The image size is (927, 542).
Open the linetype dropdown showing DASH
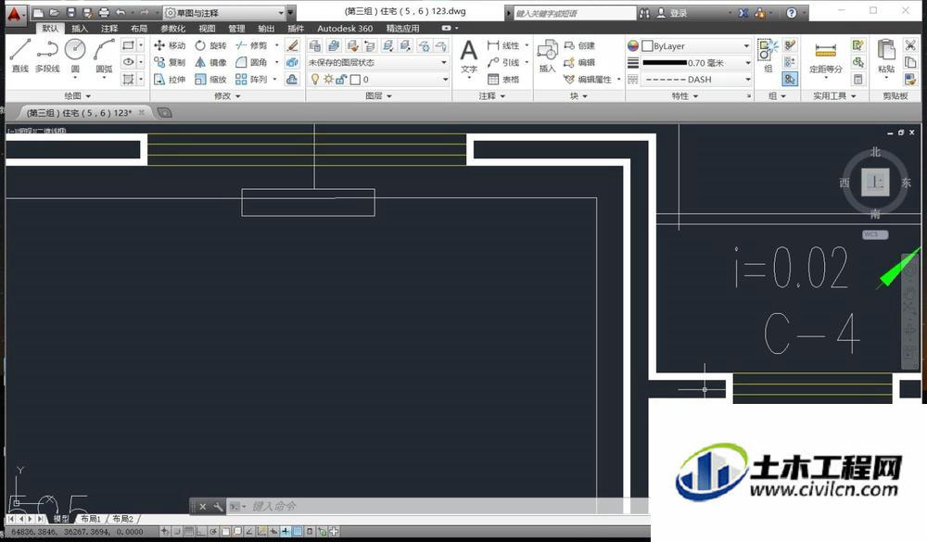click(x=696, y=79)
